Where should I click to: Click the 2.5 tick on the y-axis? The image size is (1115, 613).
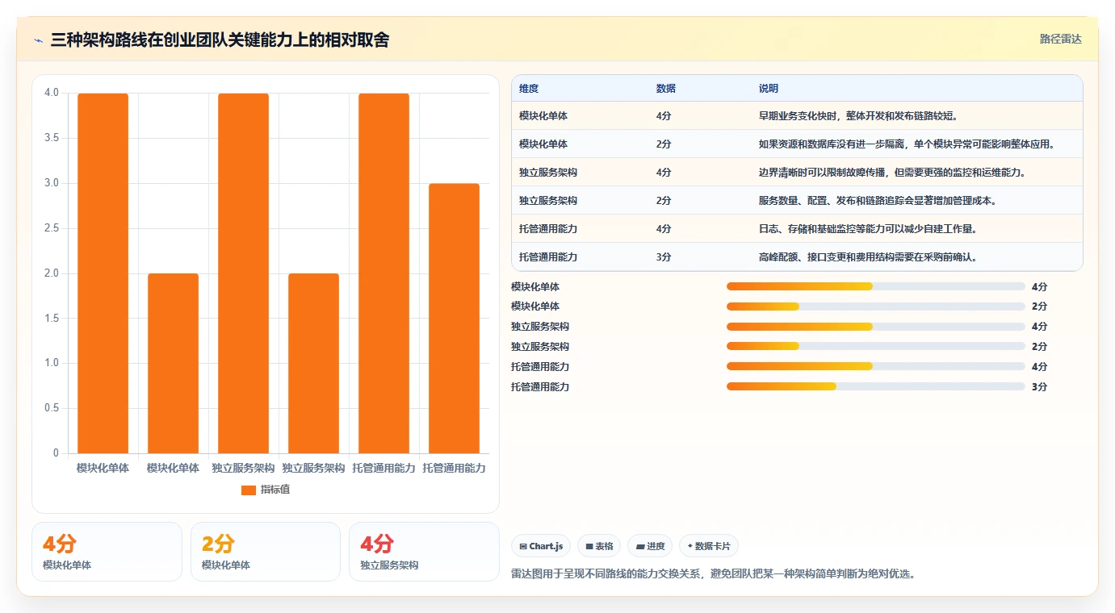(52, 228)
